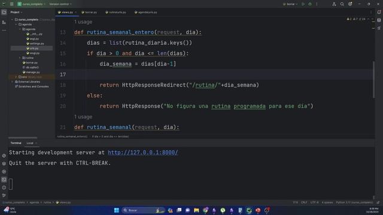Click the UTF-8 encoding widget
The width and height of the screenshot is (383, 215).
coord(314,202)
